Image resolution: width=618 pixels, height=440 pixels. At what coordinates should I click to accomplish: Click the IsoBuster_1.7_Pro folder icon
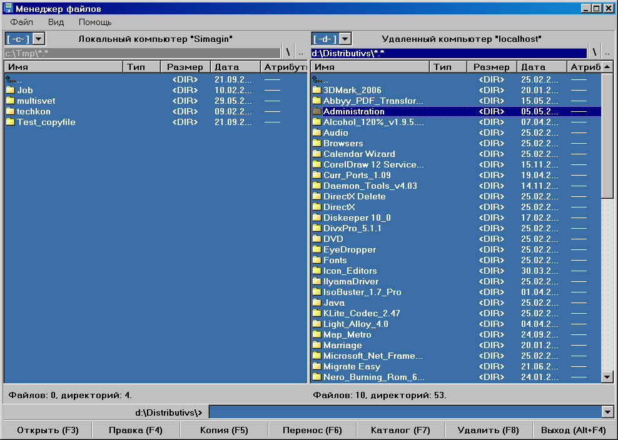coord(317,292)
